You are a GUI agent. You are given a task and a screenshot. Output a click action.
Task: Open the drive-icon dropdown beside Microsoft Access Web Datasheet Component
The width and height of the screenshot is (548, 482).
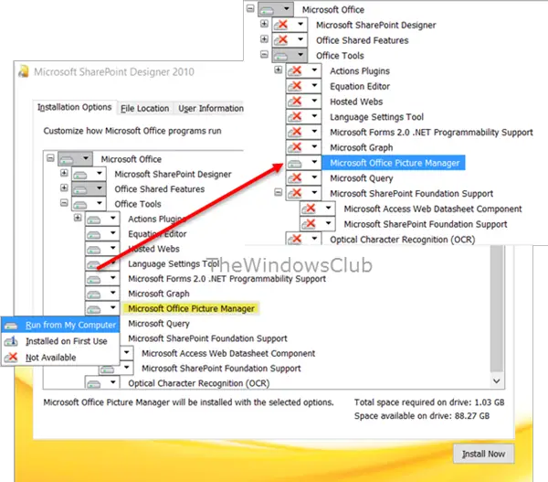tap(127, 352)
